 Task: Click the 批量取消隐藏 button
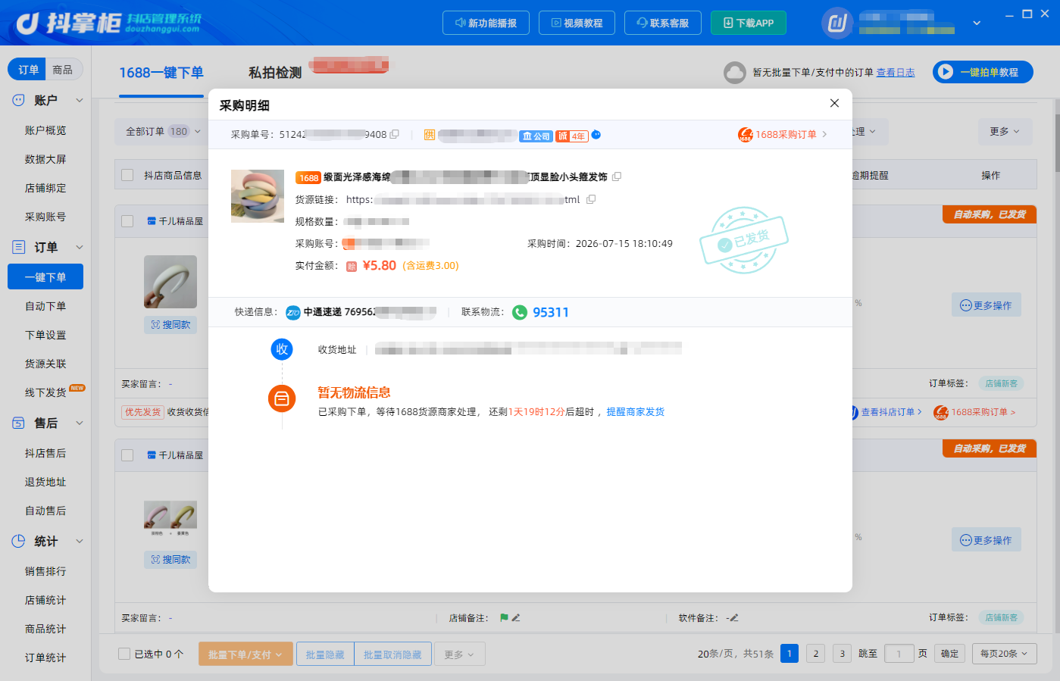coord(392,654)
